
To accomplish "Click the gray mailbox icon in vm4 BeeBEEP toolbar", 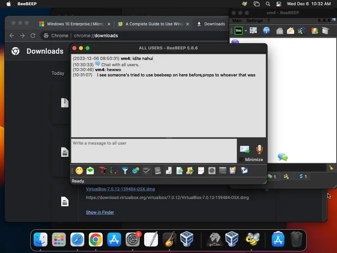I will pos(280,31).
